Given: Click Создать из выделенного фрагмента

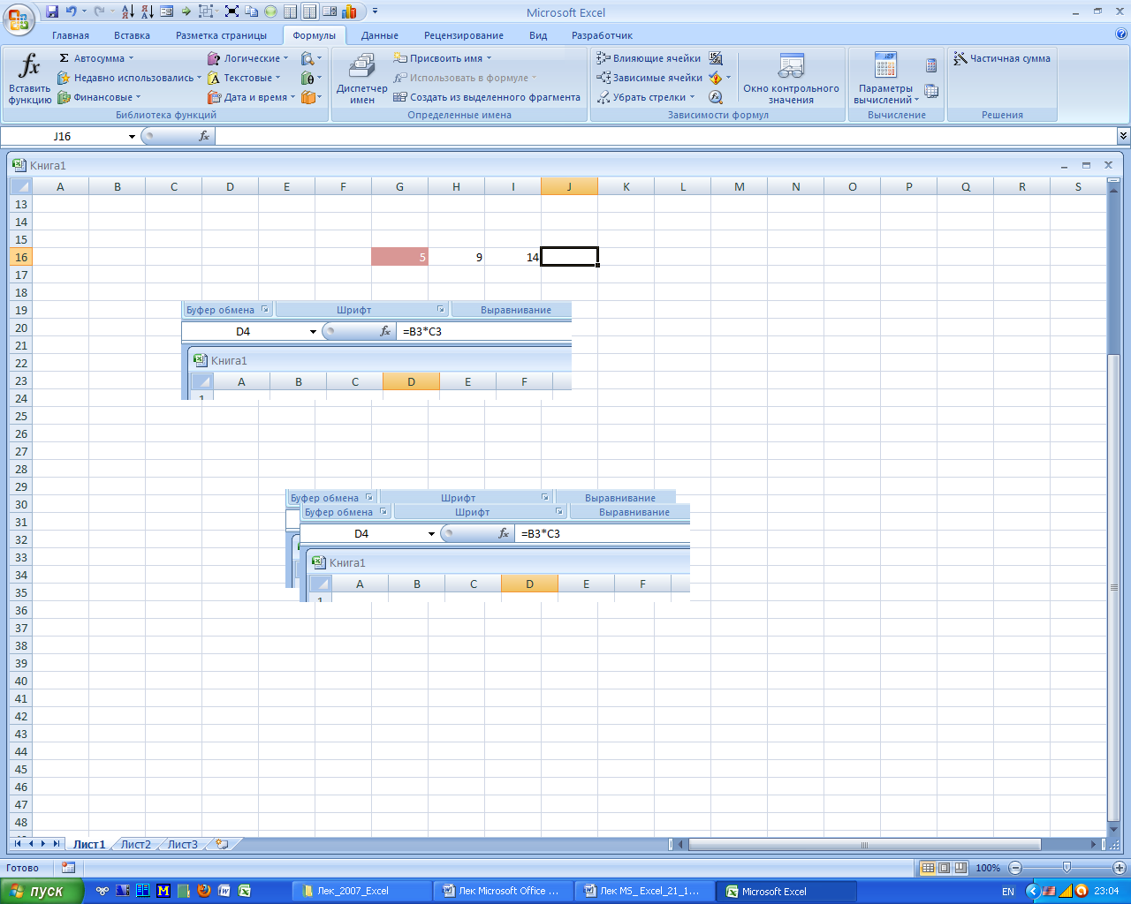Looking at the screenshot, I should [x=487, y=97].
